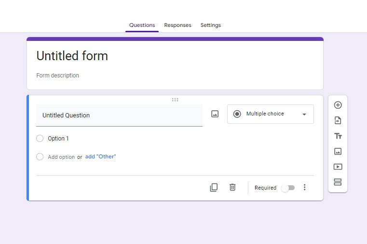Click the Add question plus icon

[x=338, y=105]
